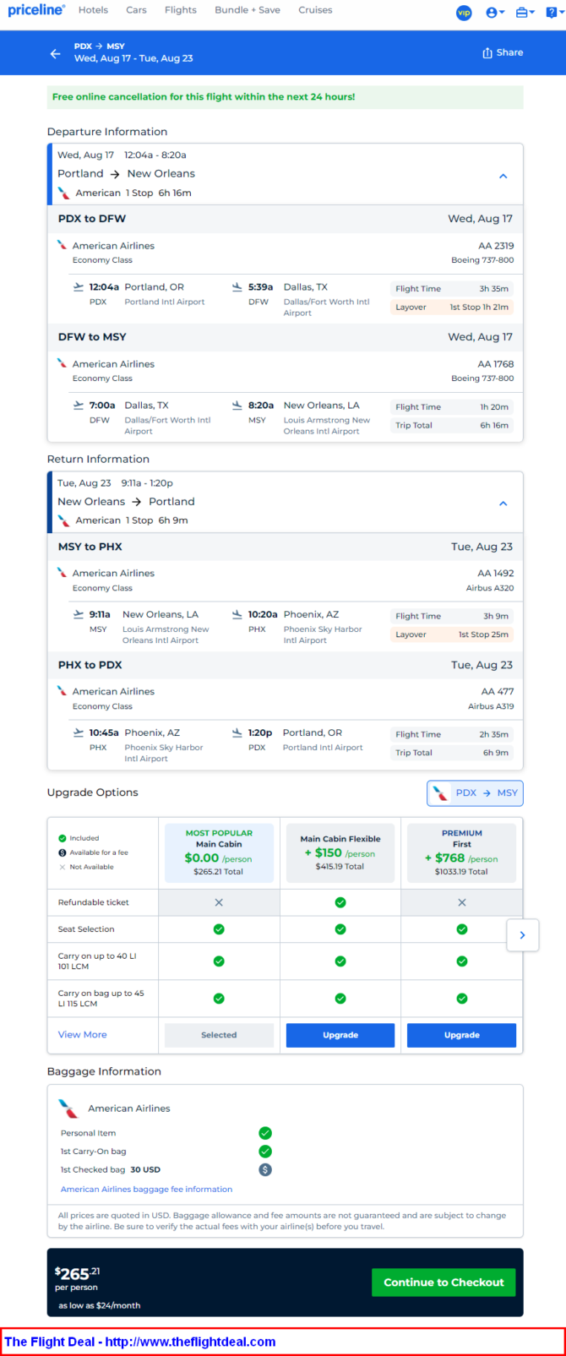566x1356 pixels.
Task: Click landing icon beside 1:20p Portland
Action: point(237,732)
